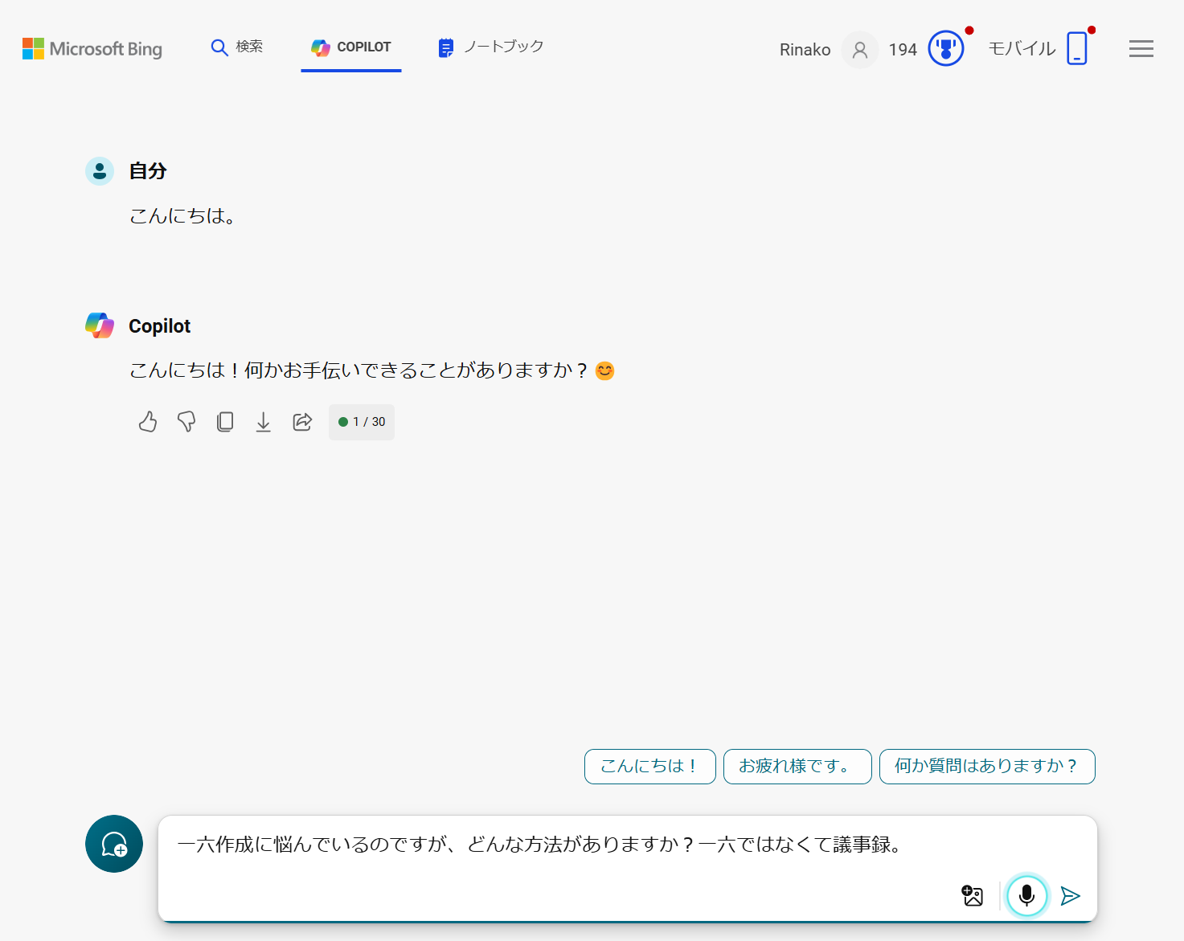
Task: Export Copilot's response using download icon
Action: coord(264,422)
